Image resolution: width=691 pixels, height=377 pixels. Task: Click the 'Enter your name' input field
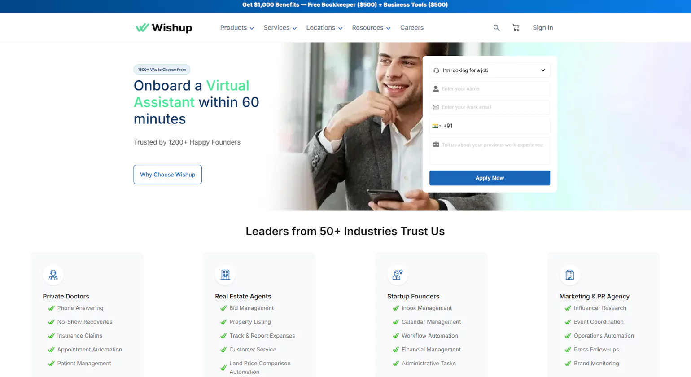click(x=489, y=88)
